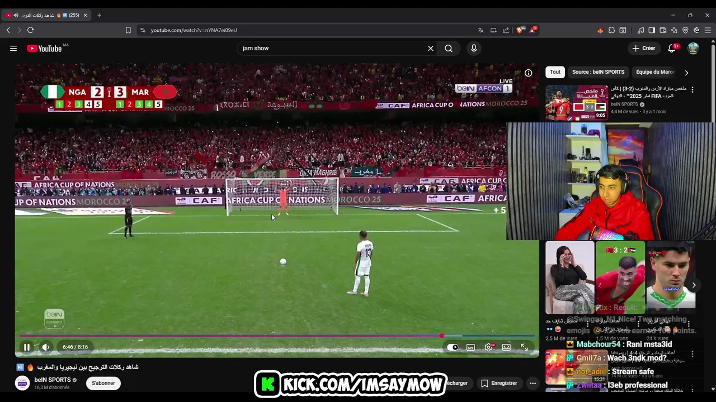Pause the video playback
The image size is (716, 402).
point(26,347)
